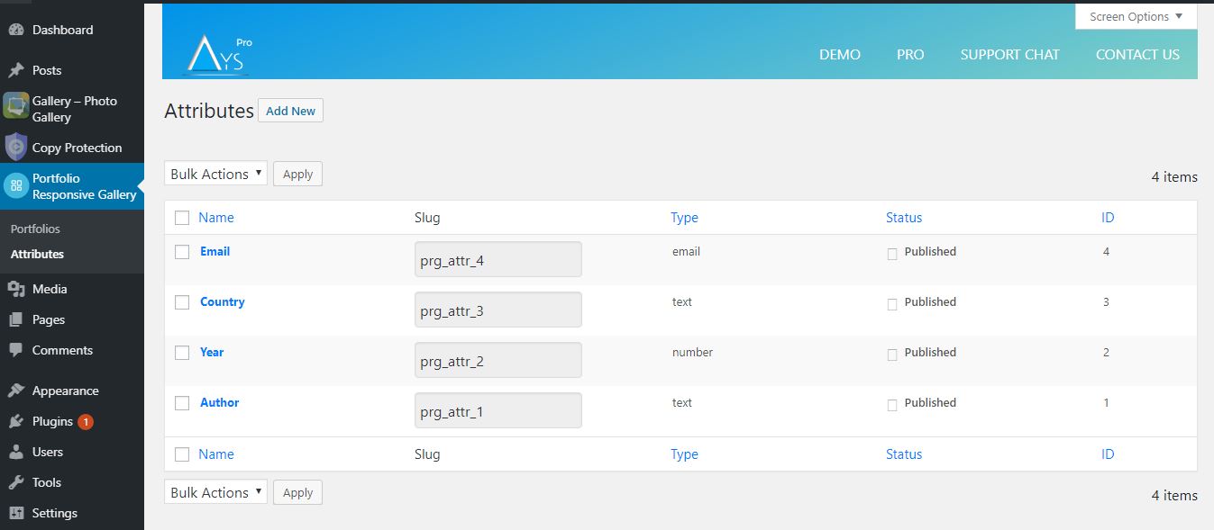
Task: Click the Settings sliders icon
Action: click(15, 513)
